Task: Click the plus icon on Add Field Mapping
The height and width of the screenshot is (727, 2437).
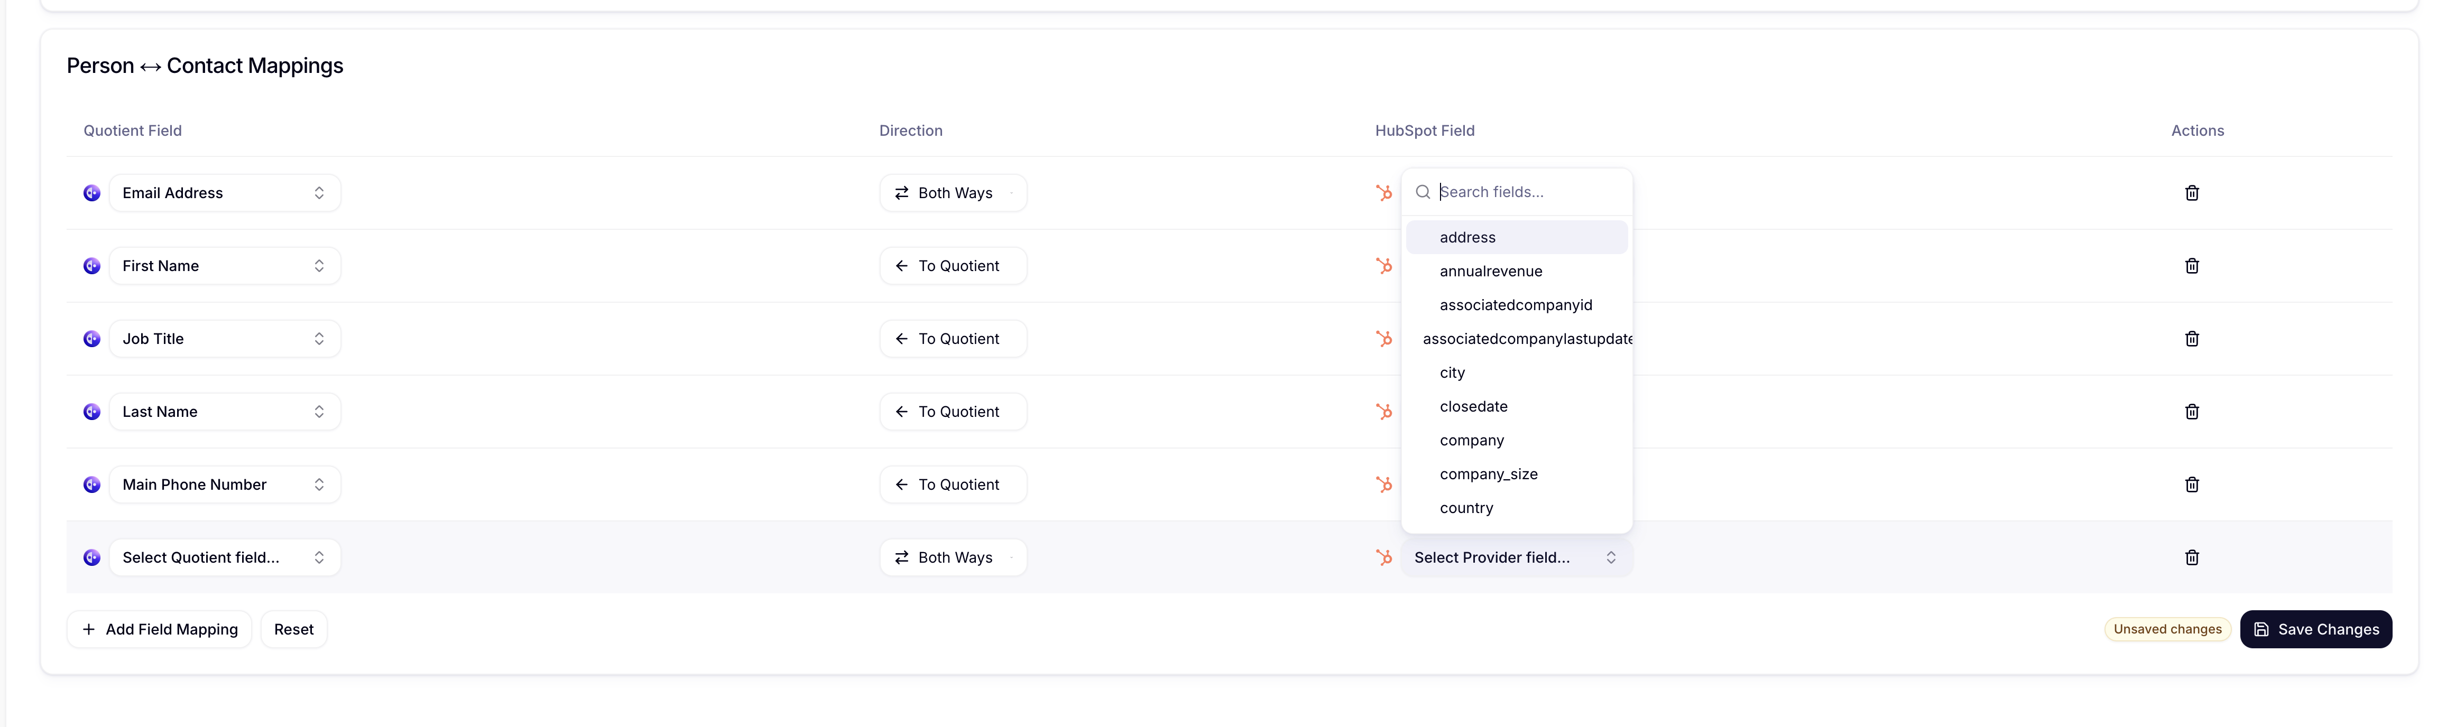Action: click(88, 629)
